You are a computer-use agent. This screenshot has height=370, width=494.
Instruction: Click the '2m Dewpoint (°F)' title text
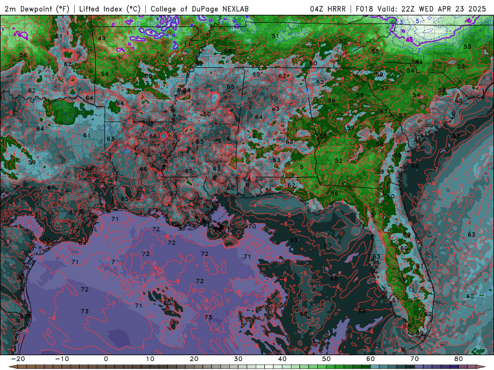(36, 9)
